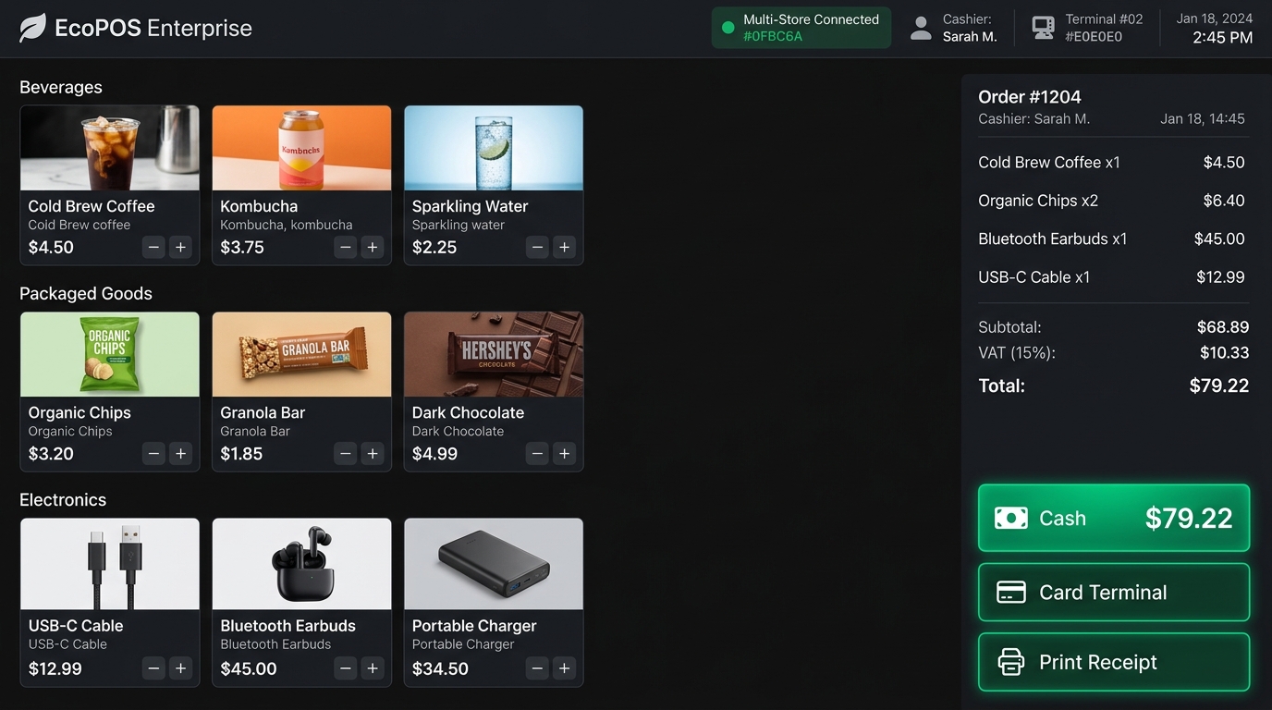Select the USB-C Cable product image
Screen dimensions: 1272x710
(x=110, y=564)
